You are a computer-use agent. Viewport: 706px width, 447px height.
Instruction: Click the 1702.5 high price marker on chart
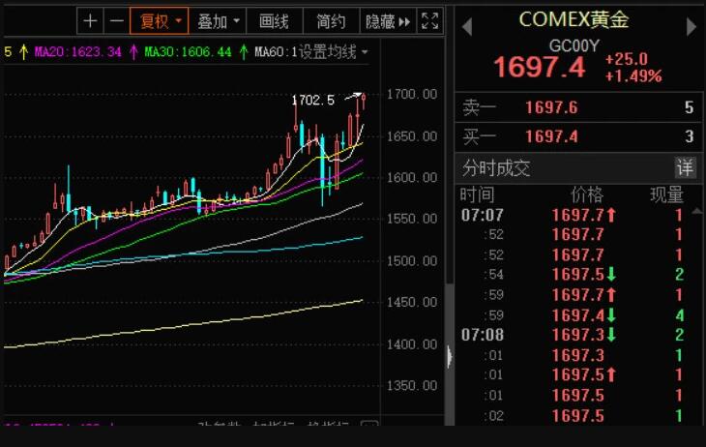tap(312, 100)
